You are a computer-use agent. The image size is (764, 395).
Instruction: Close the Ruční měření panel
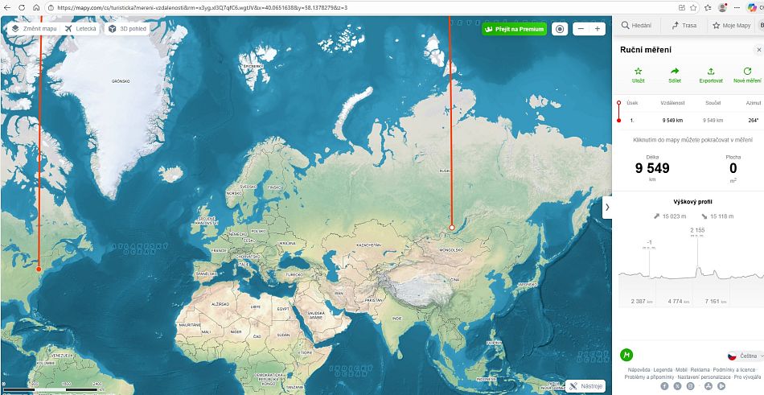pyautogui.click(x=758, y=50)
